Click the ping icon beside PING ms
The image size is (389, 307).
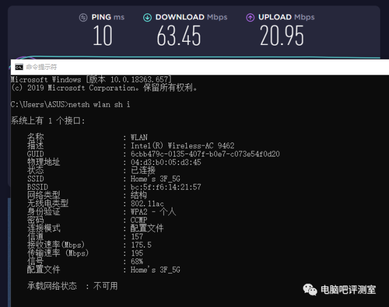pyautogui.click(x=83, y=18)
